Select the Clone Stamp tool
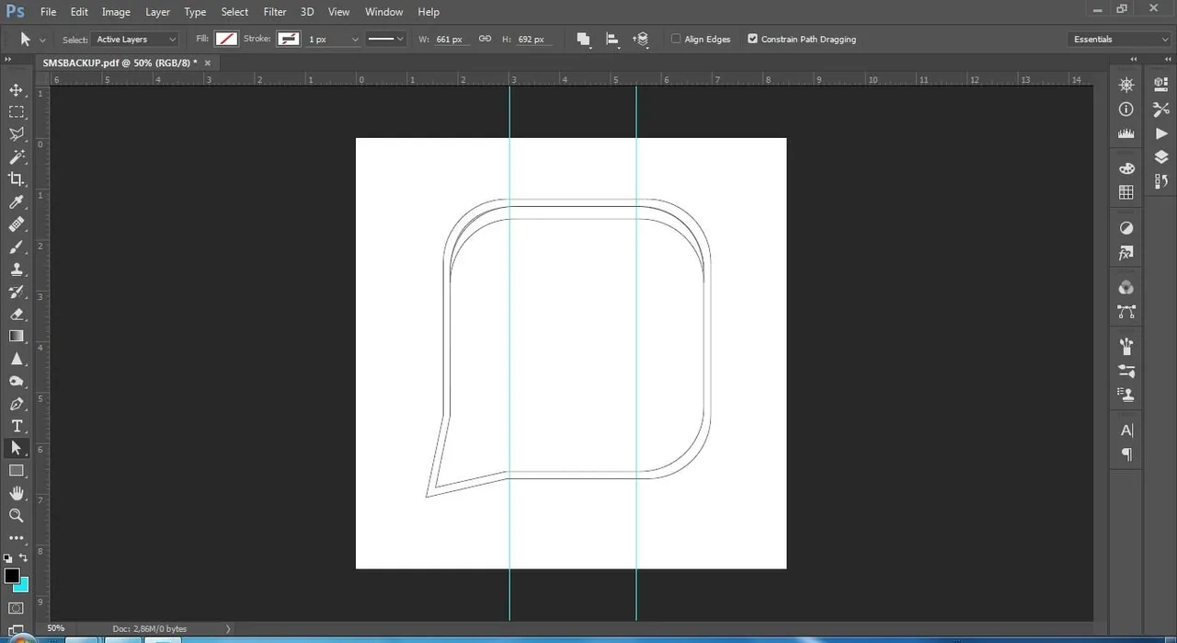Screen dimensions: 1177x643 (x=17, y=270)
